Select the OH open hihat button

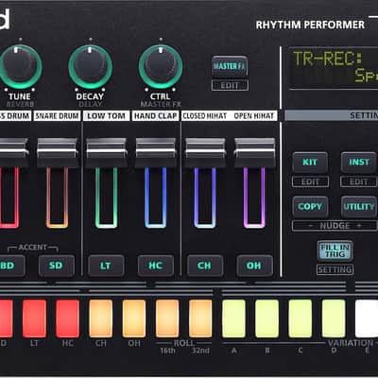pyautogui.click(x=254, y=266)
